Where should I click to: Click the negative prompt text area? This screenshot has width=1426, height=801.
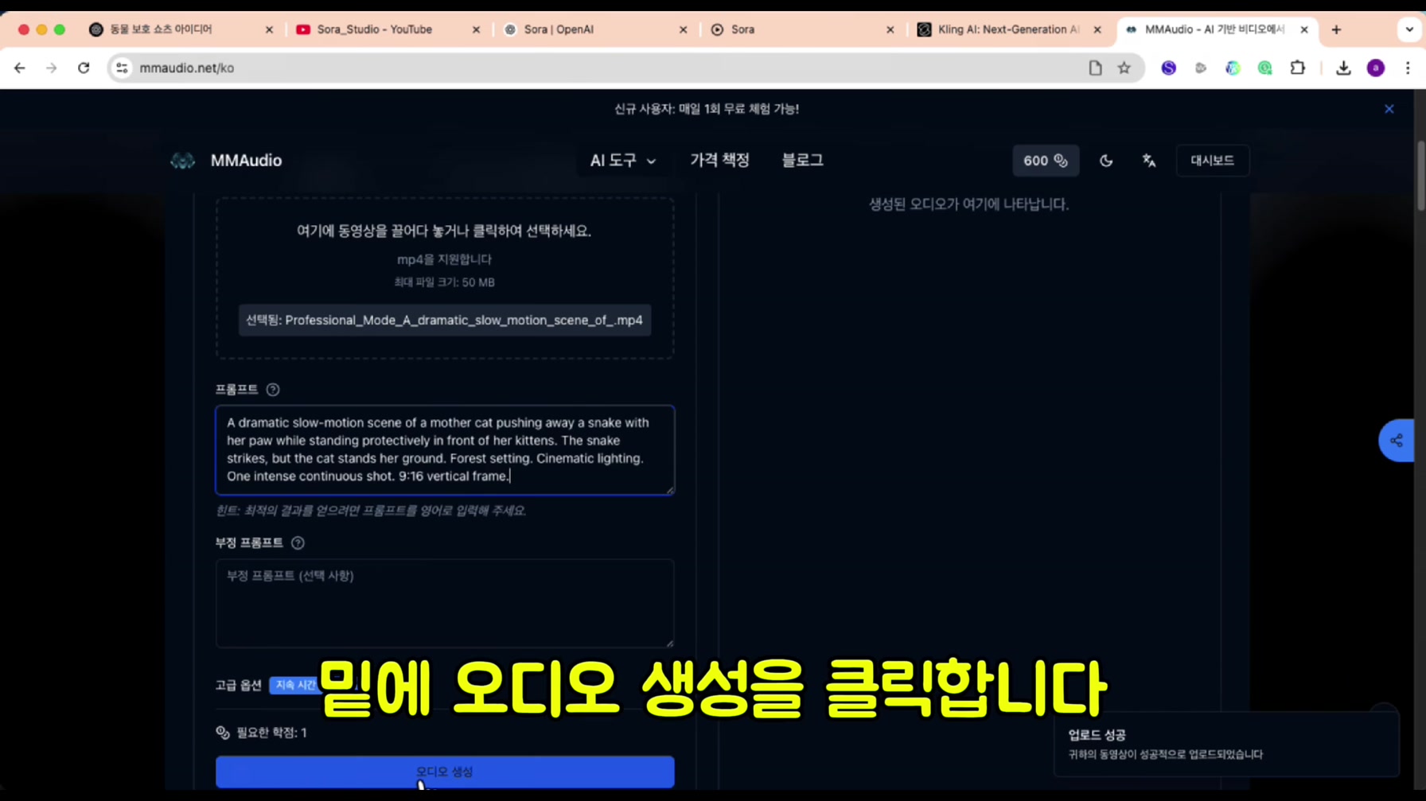click(x=445, y=603)
